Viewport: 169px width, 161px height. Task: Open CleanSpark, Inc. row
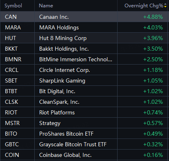[84, 102]
